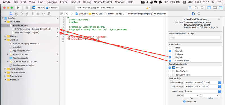Open the Report navigator
Image resolution: width=225 pixels, height=105 pixels.
point(49,13)
